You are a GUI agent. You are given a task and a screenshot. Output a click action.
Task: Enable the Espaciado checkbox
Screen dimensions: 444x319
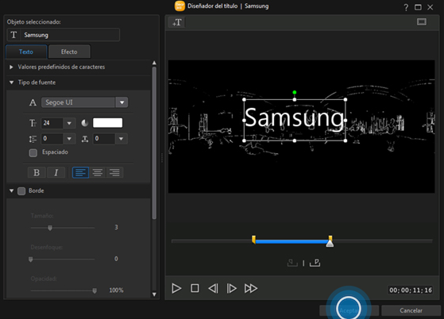point(33,152)
